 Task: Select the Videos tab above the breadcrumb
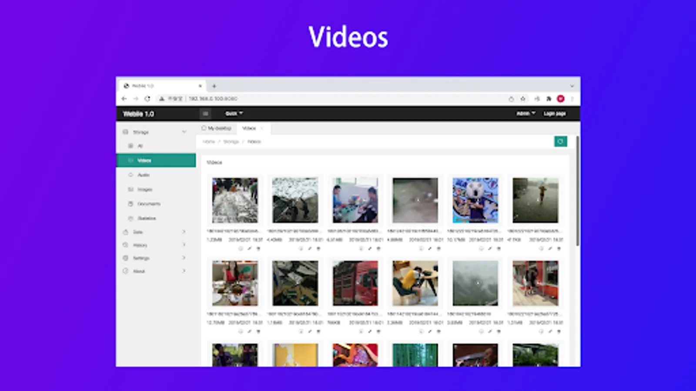[x=249, y=128]
